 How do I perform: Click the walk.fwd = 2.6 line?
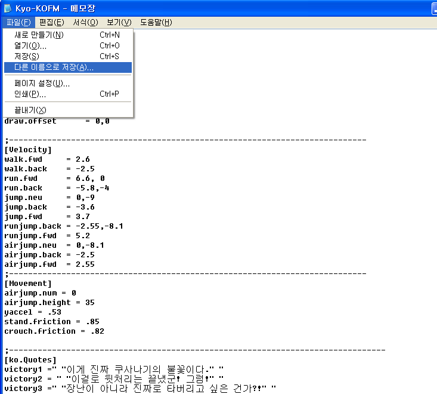point(47,159)
